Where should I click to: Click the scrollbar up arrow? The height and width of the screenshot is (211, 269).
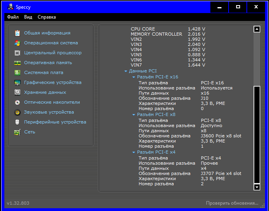point(257,29)
